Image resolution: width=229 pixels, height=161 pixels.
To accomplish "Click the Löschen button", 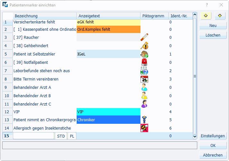I will [x=213, y=35].
